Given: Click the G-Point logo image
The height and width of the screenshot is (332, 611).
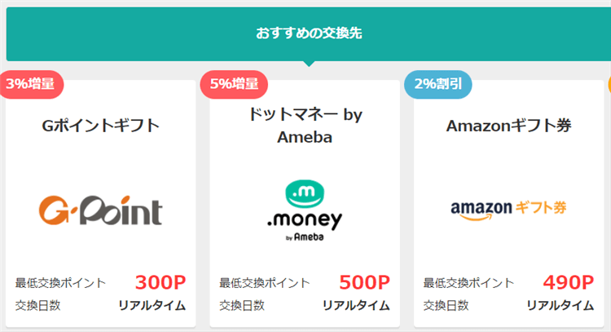Looking at the screenshot, I should point(100,209).
